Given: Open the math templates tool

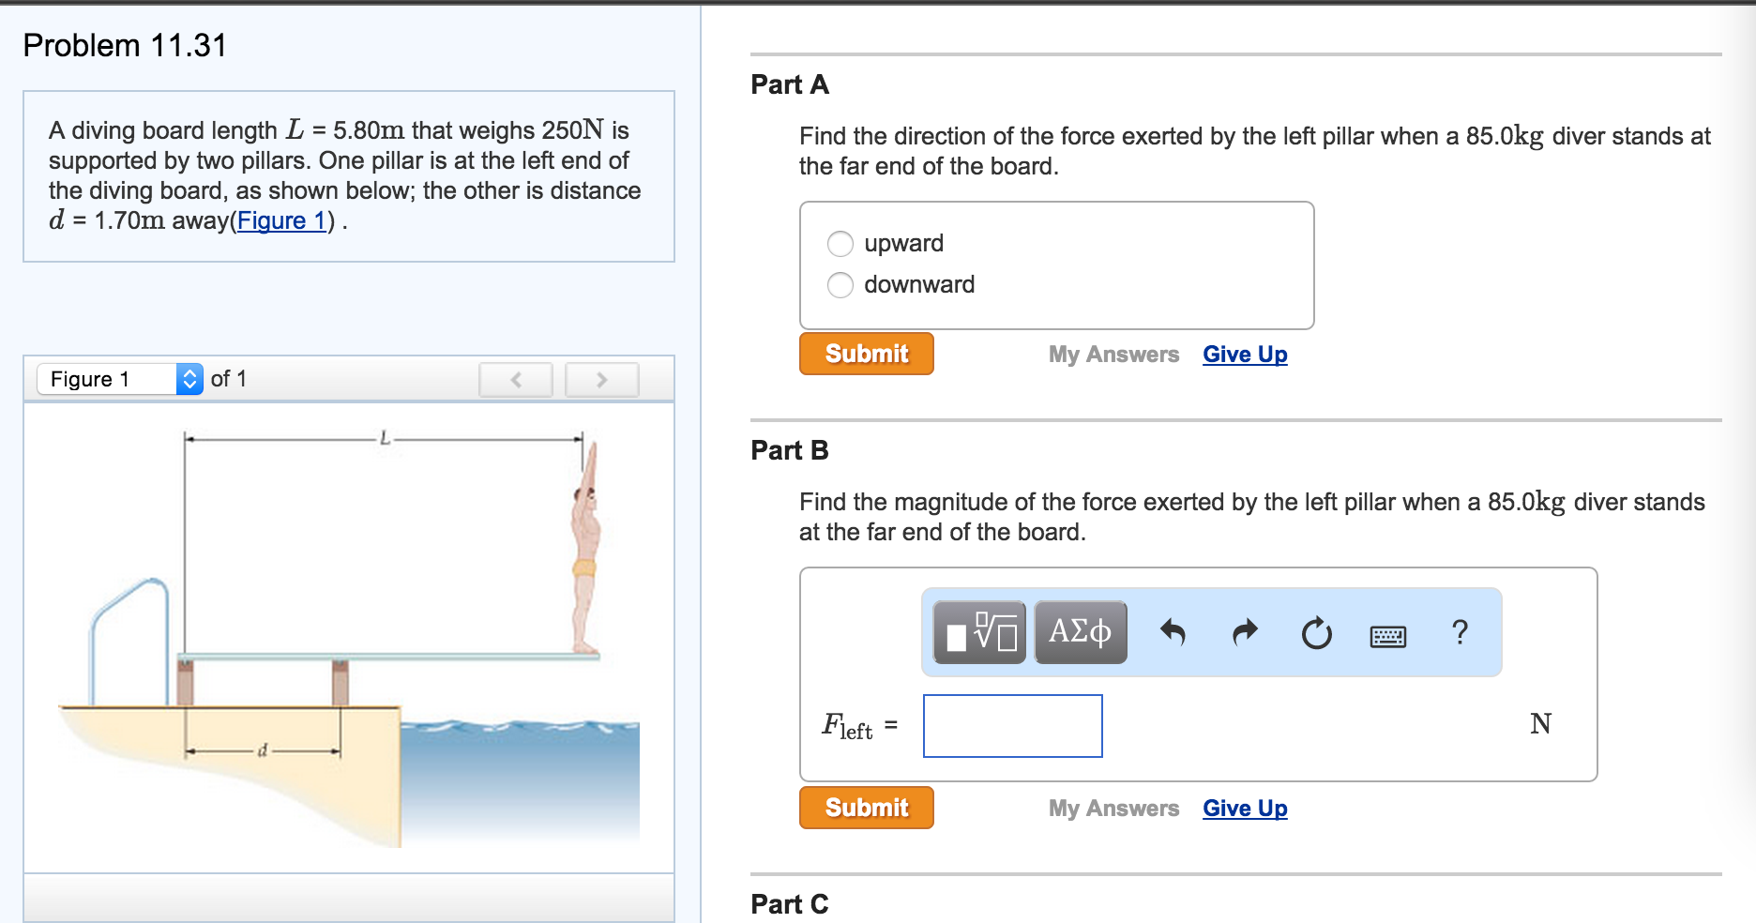Looking at the screenshot, I should tap(979, 632).
